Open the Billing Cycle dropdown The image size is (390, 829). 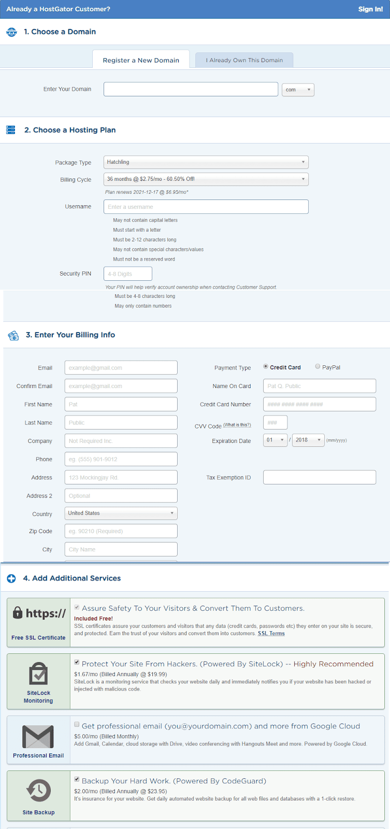tap(206, 180)
